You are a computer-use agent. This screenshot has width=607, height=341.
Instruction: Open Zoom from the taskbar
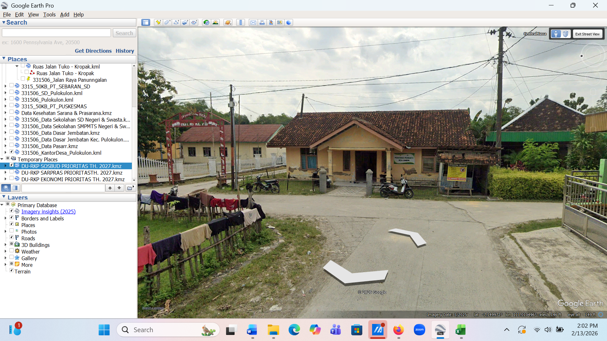[419, 330]
